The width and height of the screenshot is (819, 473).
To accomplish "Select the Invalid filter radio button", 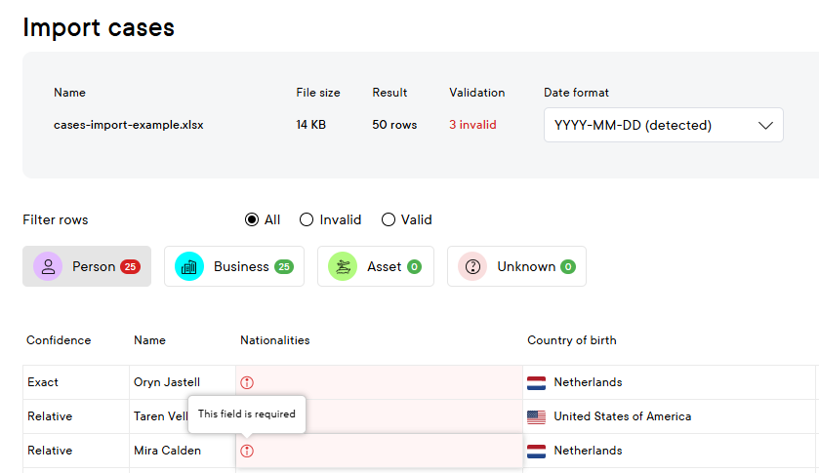I will (307, 219).
